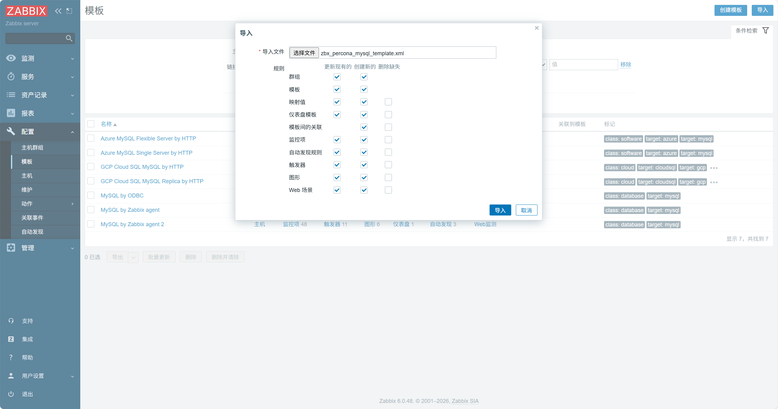Click the gear icon for 管理
778x409 pixels.
(x=11, y=248)
